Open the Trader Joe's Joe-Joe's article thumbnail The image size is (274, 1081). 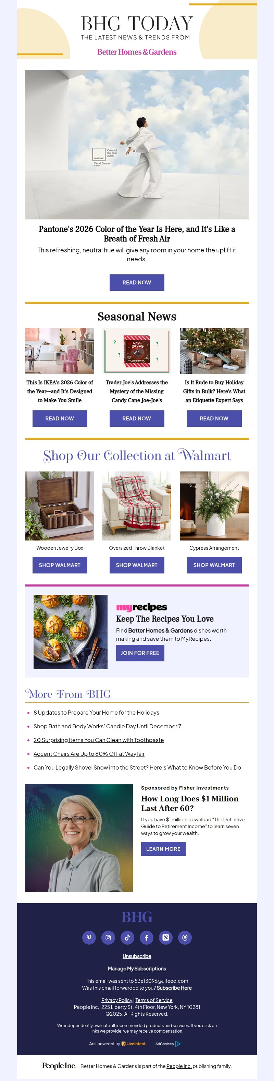click(137, 351)
